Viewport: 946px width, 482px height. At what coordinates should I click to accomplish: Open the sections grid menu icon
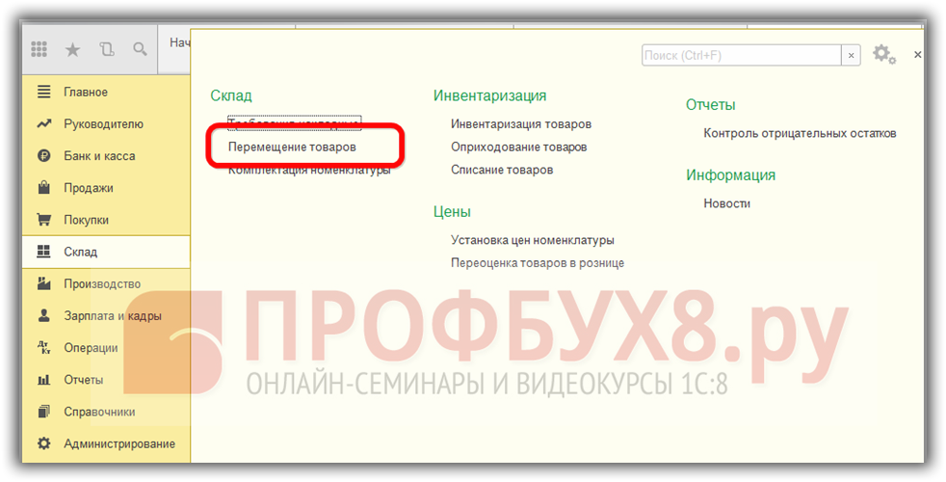point(39,49)
